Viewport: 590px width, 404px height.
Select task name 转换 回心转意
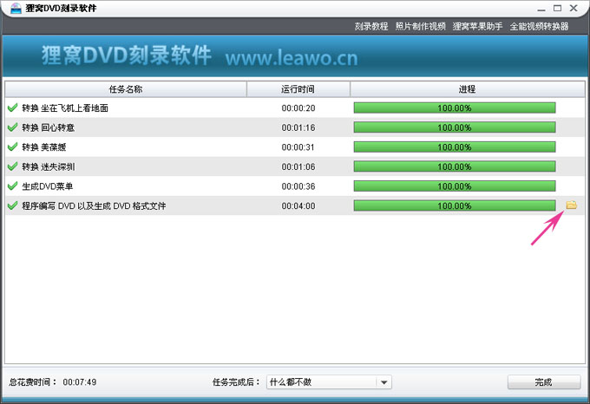49,127
